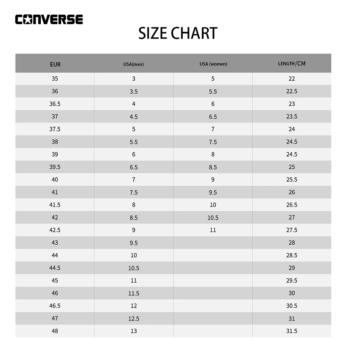Click the SIZE CHART title

coord(178,33)
